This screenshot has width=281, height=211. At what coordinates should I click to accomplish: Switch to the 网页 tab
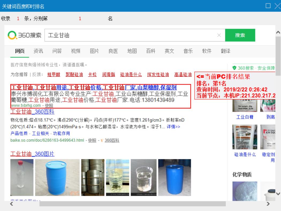20,51
